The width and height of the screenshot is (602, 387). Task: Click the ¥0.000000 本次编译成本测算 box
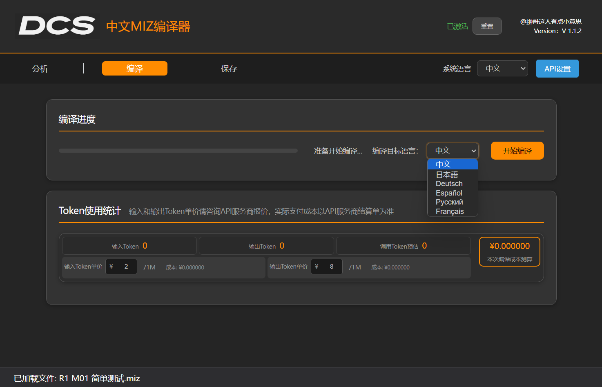510,252
